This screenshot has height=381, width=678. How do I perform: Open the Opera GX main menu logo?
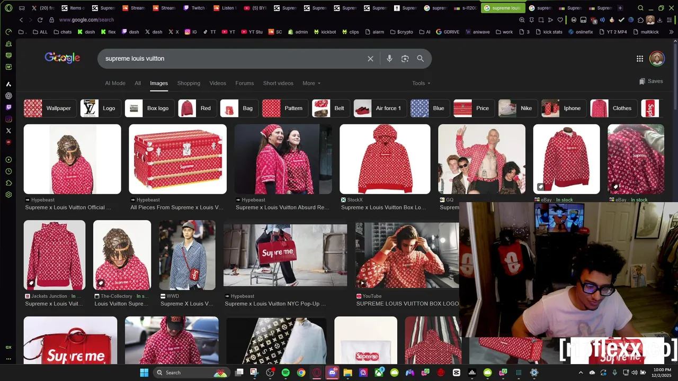tap(8, 8)
